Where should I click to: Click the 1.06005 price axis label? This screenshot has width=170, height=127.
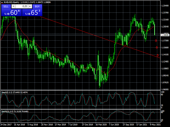(x=165, y=89)
